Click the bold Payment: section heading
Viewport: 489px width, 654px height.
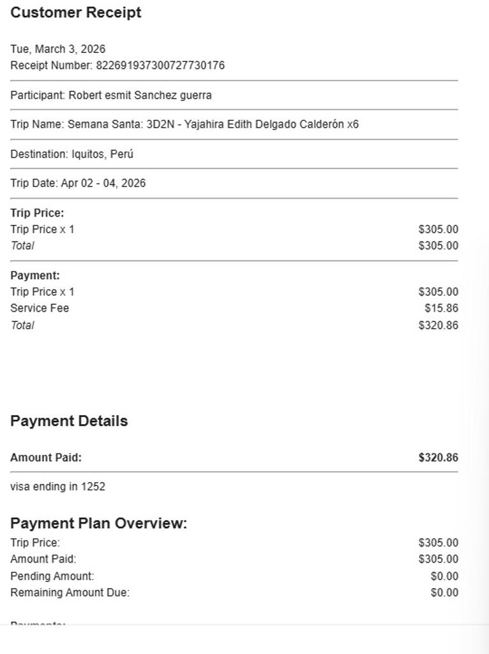coord(35,276)
